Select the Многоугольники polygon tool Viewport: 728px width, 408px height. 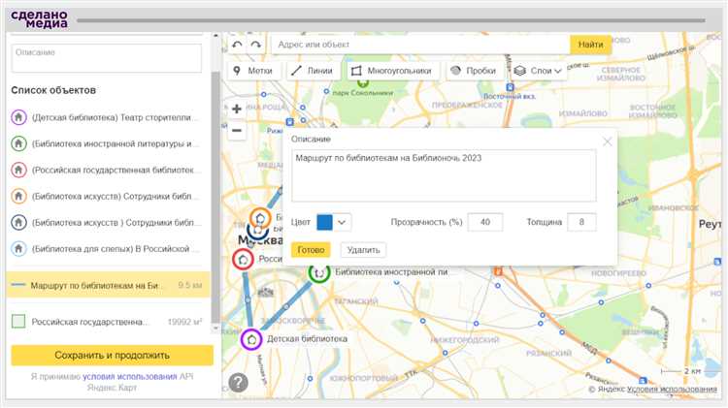[392, 71]
